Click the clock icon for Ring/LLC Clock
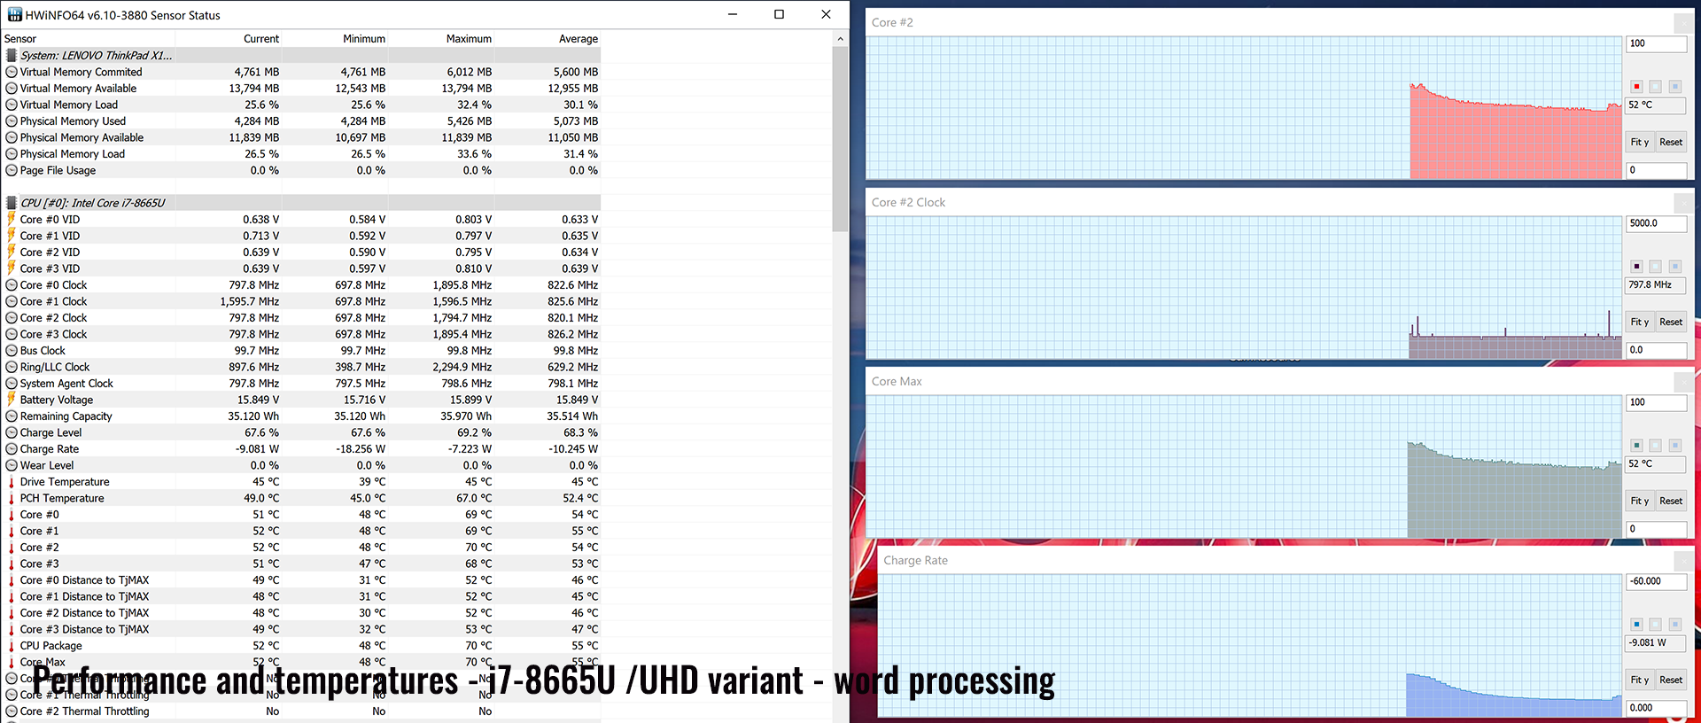Image resolution: width=1701 pixels, height=723 pixels. click(12, 367)
